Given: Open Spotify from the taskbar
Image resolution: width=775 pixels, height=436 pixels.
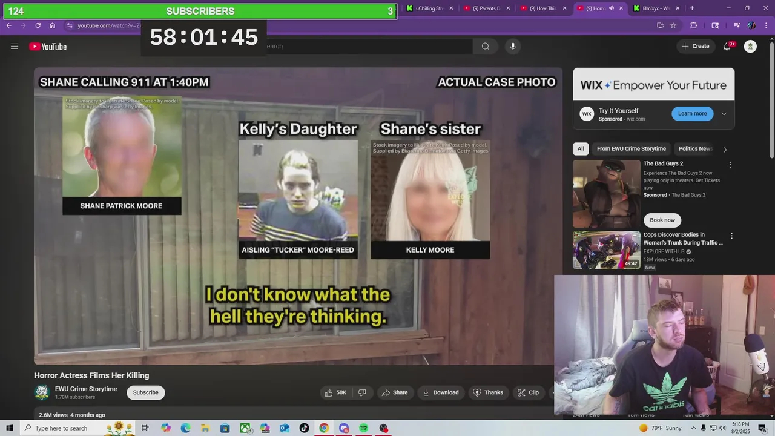Looking at the screenshot, I should 363,428.
